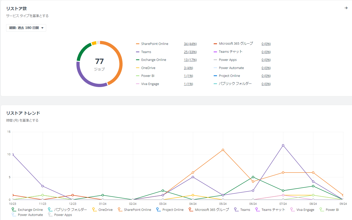Click the OneDrive label in donut legend
The image size is (352, 220).
(x=148, y=68)
